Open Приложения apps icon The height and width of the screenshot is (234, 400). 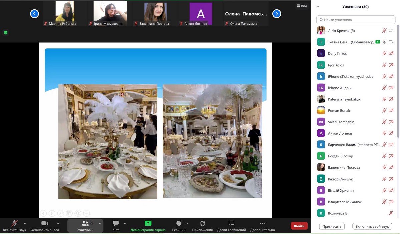click(x=202, y=223)
